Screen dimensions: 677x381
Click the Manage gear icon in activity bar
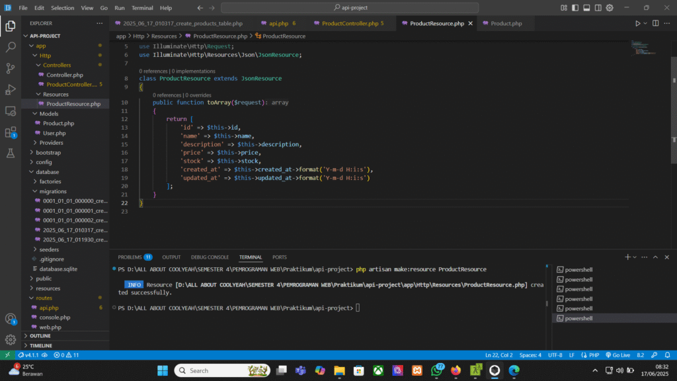click(x=11, y=339)
